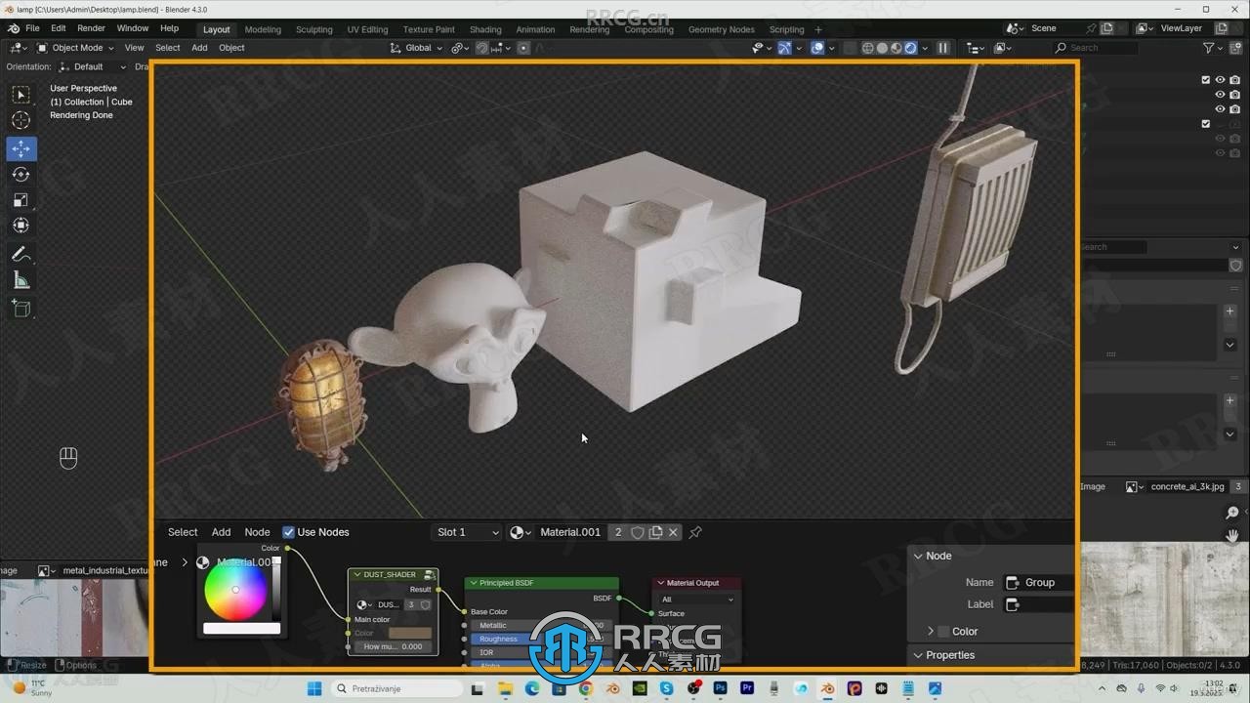Activate the combined Transform tool
The width and height of the screenshot is (1250, 703).
pos(21,226)
